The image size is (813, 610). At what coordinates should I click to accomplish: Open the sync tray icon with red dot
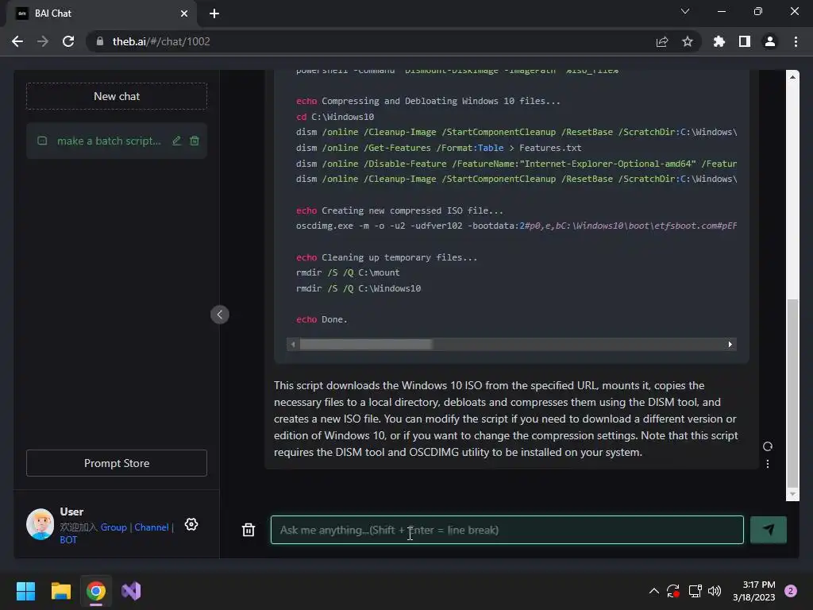click(x=673, y=591)
